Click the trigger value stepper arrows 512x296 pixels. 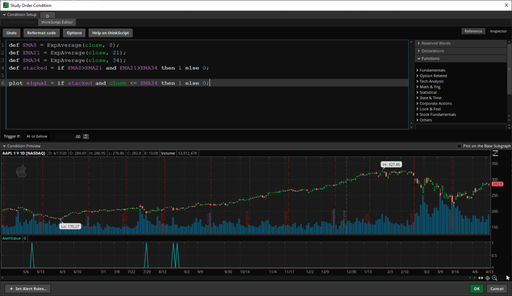click(86, 136)
